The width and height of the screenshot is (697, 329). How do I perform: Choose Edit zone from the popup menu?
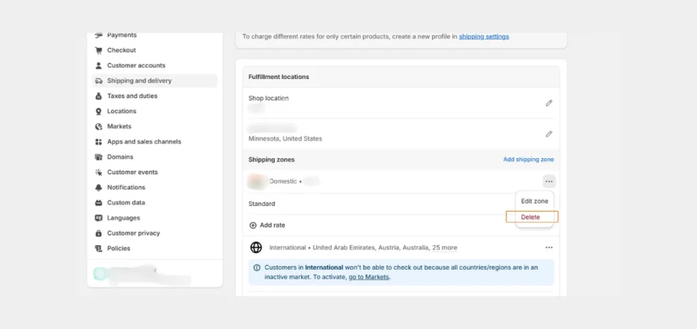click(x=534, y=201)
